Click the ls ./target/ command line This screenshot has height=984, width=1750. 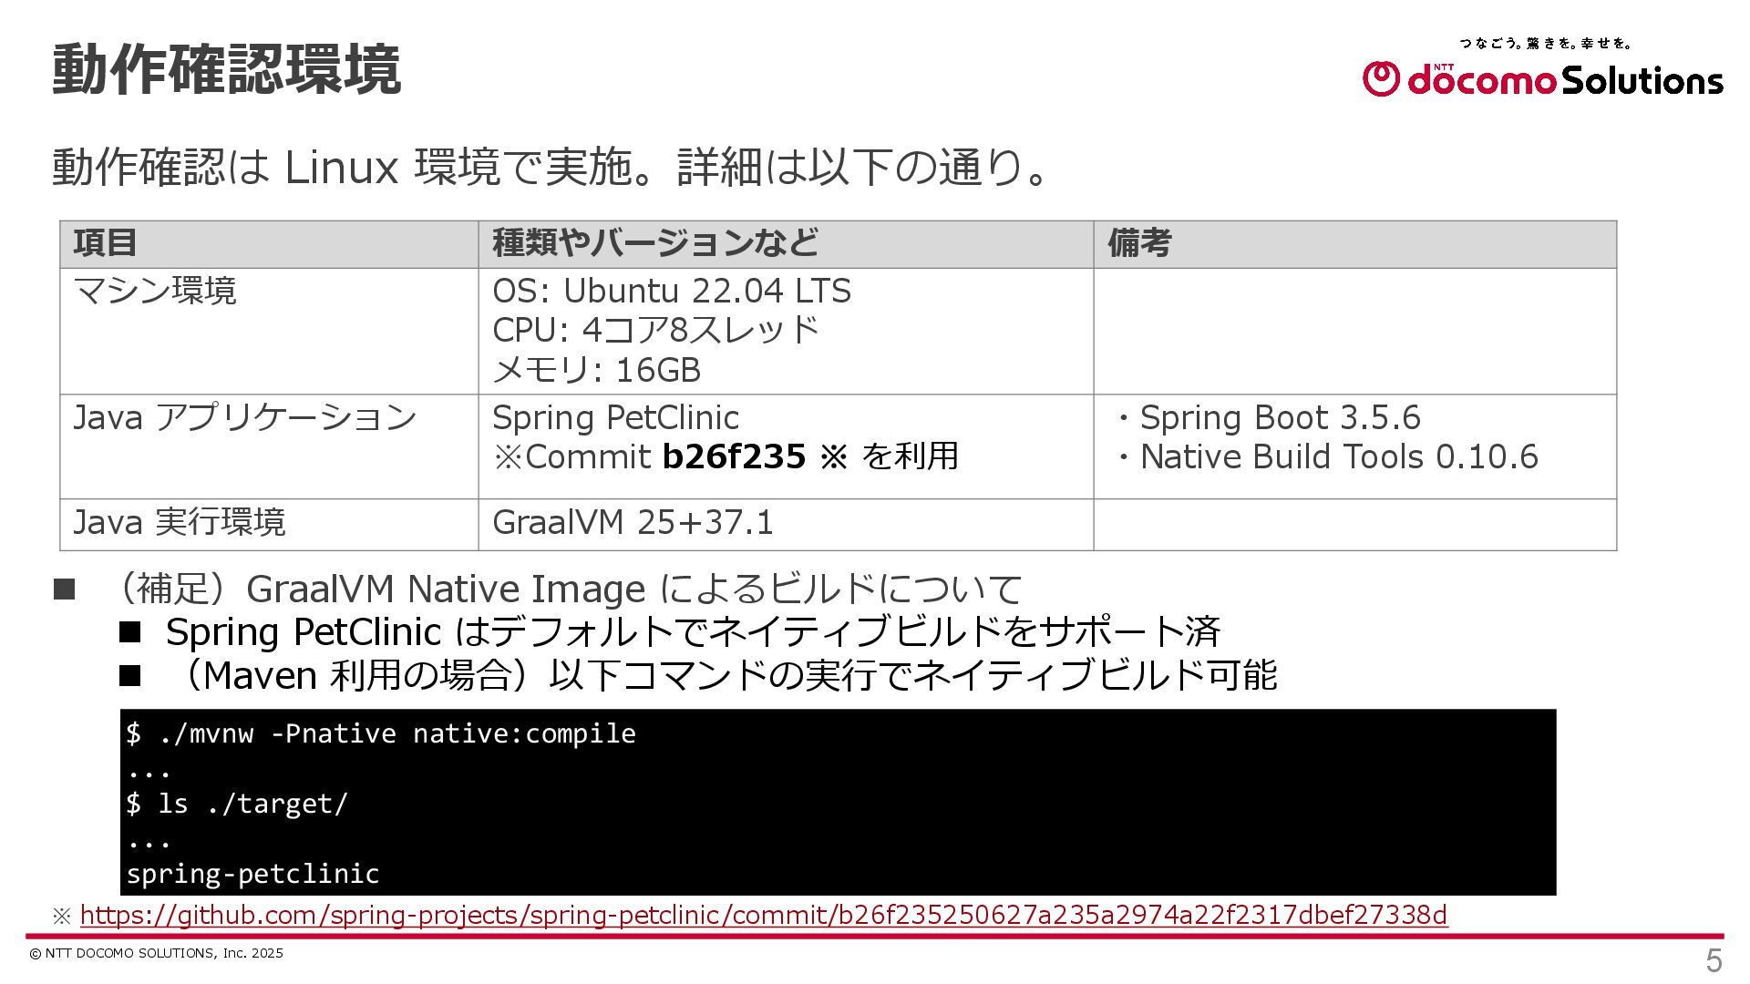pos(237,804)
